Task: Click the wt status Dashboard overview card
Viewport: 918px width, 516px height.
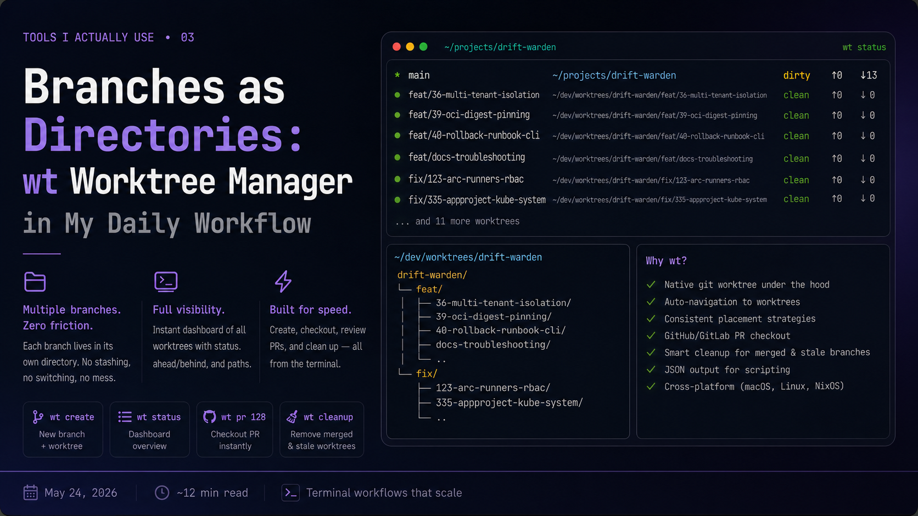Action: click(149, 429)
